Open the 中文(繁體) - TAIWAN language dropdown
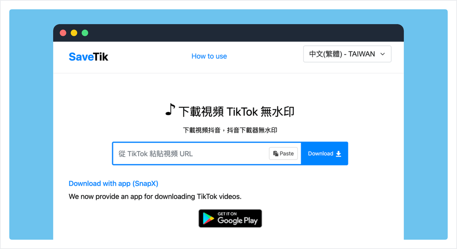457x249 pixels. click(347, 54)
